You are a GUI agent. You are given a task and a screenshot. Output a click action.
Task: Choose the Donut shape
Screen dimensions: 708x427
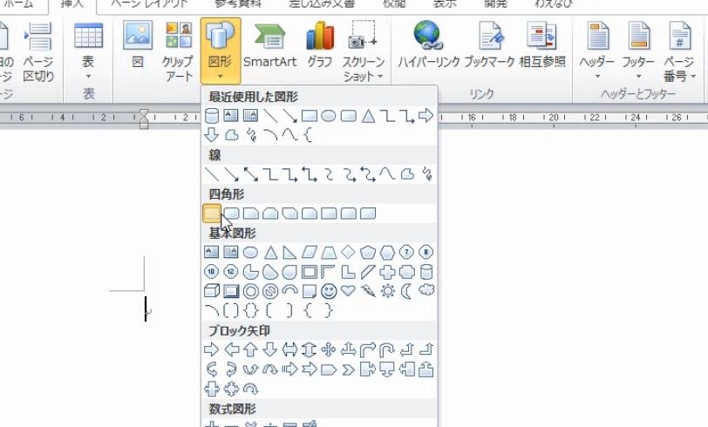(x=250, y=291)
